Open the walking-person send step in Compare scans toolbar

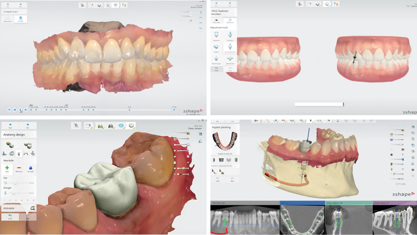124,5
